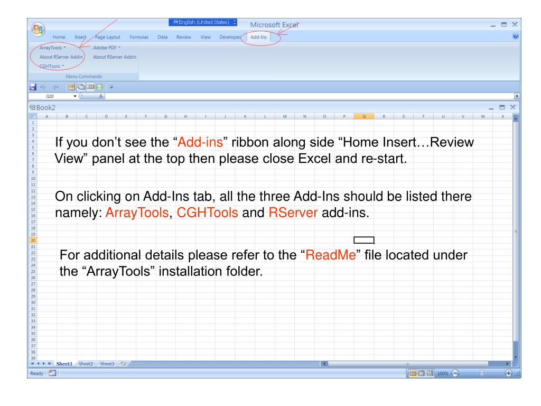This screenshot has width=541, height=406.
Task: Select the Sheet2 worksheet tab
Action: (x=86, y=364)
